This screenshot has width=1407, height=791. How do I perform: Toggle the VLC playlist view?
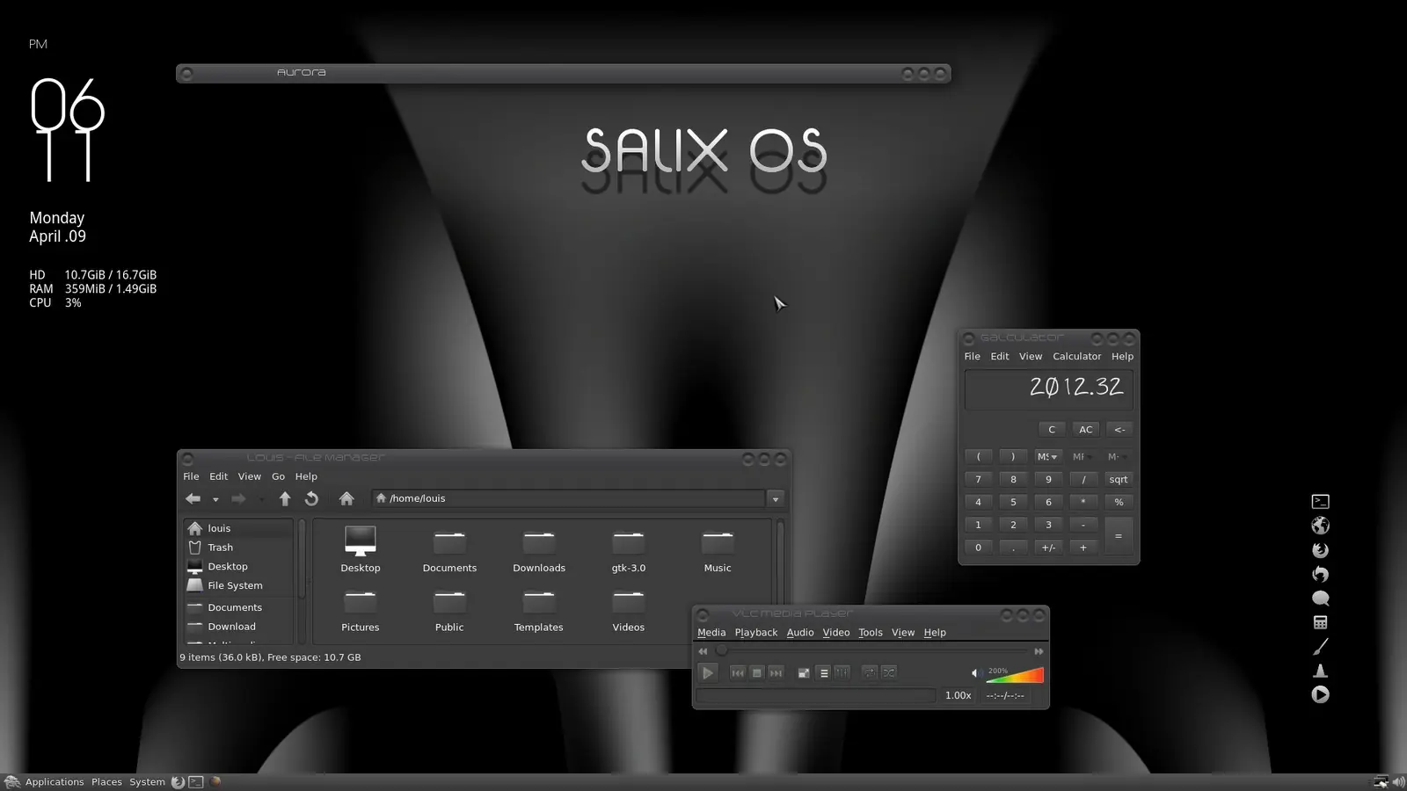(824, 672)
